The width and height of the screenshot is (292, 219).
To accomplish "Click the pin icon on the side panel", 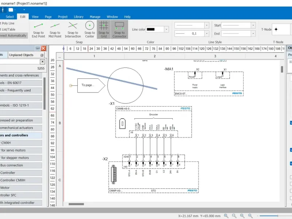I will (38, 48).
